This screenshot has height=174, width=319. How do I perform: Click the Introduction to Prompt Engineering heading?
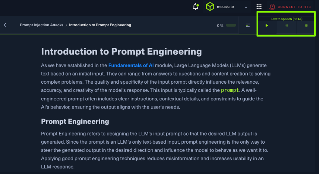tap(121, 51)
